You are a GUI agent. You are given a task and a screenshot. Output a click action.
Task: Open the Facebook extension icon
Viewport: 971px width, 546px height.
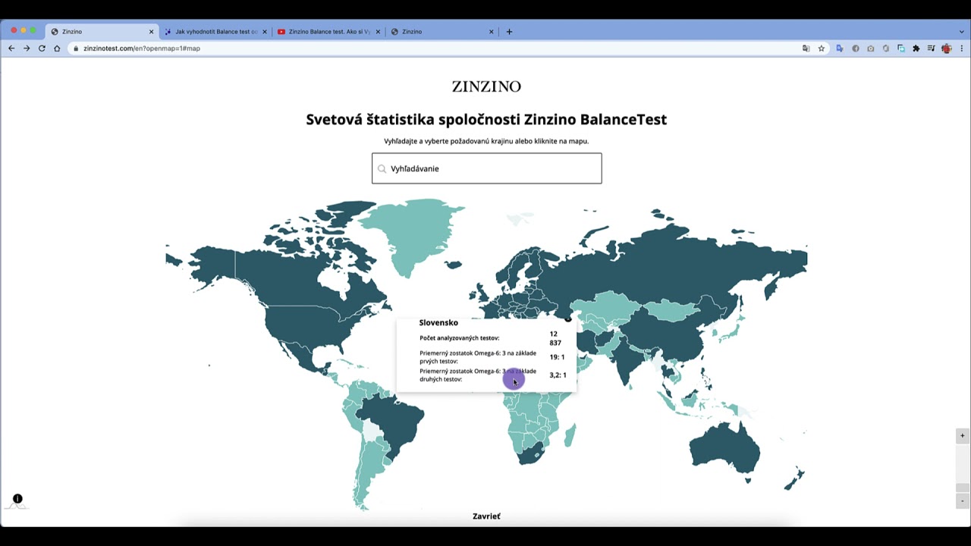pyautogui.click(x=856, y=49)
